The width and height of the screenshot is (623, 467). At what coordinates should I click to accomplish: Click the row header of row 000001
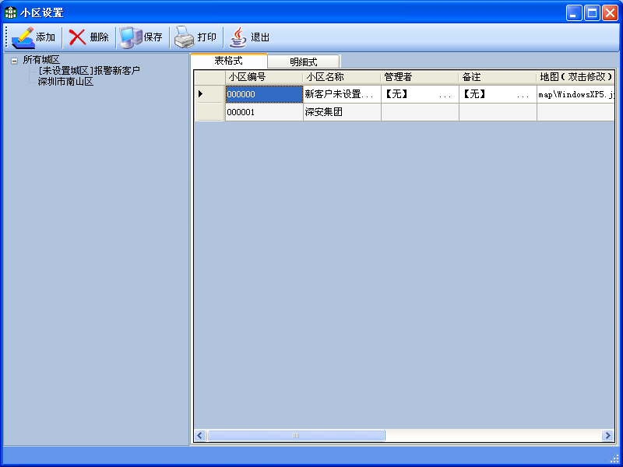coord(209,112)
